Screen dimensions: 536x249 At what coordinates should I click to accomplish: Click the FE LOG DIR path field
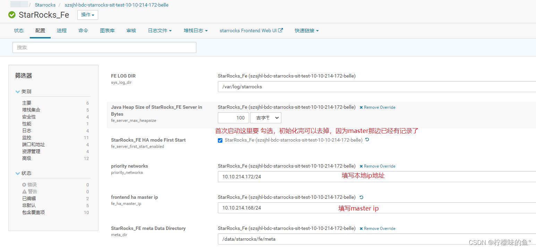click(x=377, y=87)
